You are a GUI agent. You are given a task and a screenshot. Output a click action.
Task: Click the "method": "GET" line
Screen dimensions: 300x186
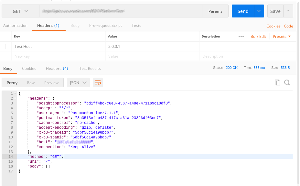(46, 157)
